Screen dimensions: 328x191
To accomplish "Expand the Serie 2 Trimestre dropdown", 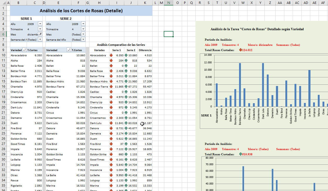I will click(x=83, y=29).
